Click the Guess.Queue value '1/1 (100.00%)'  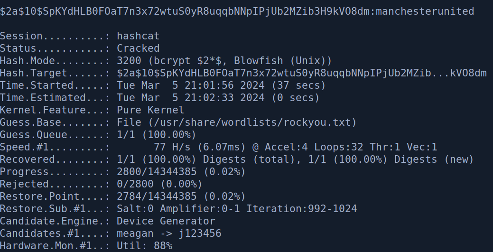pos(157,135)
